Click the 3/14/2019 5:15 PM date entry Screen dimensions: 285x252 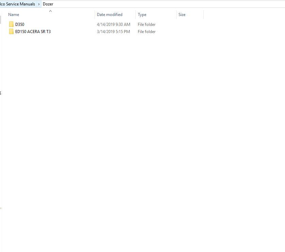(x=113, y=32)
